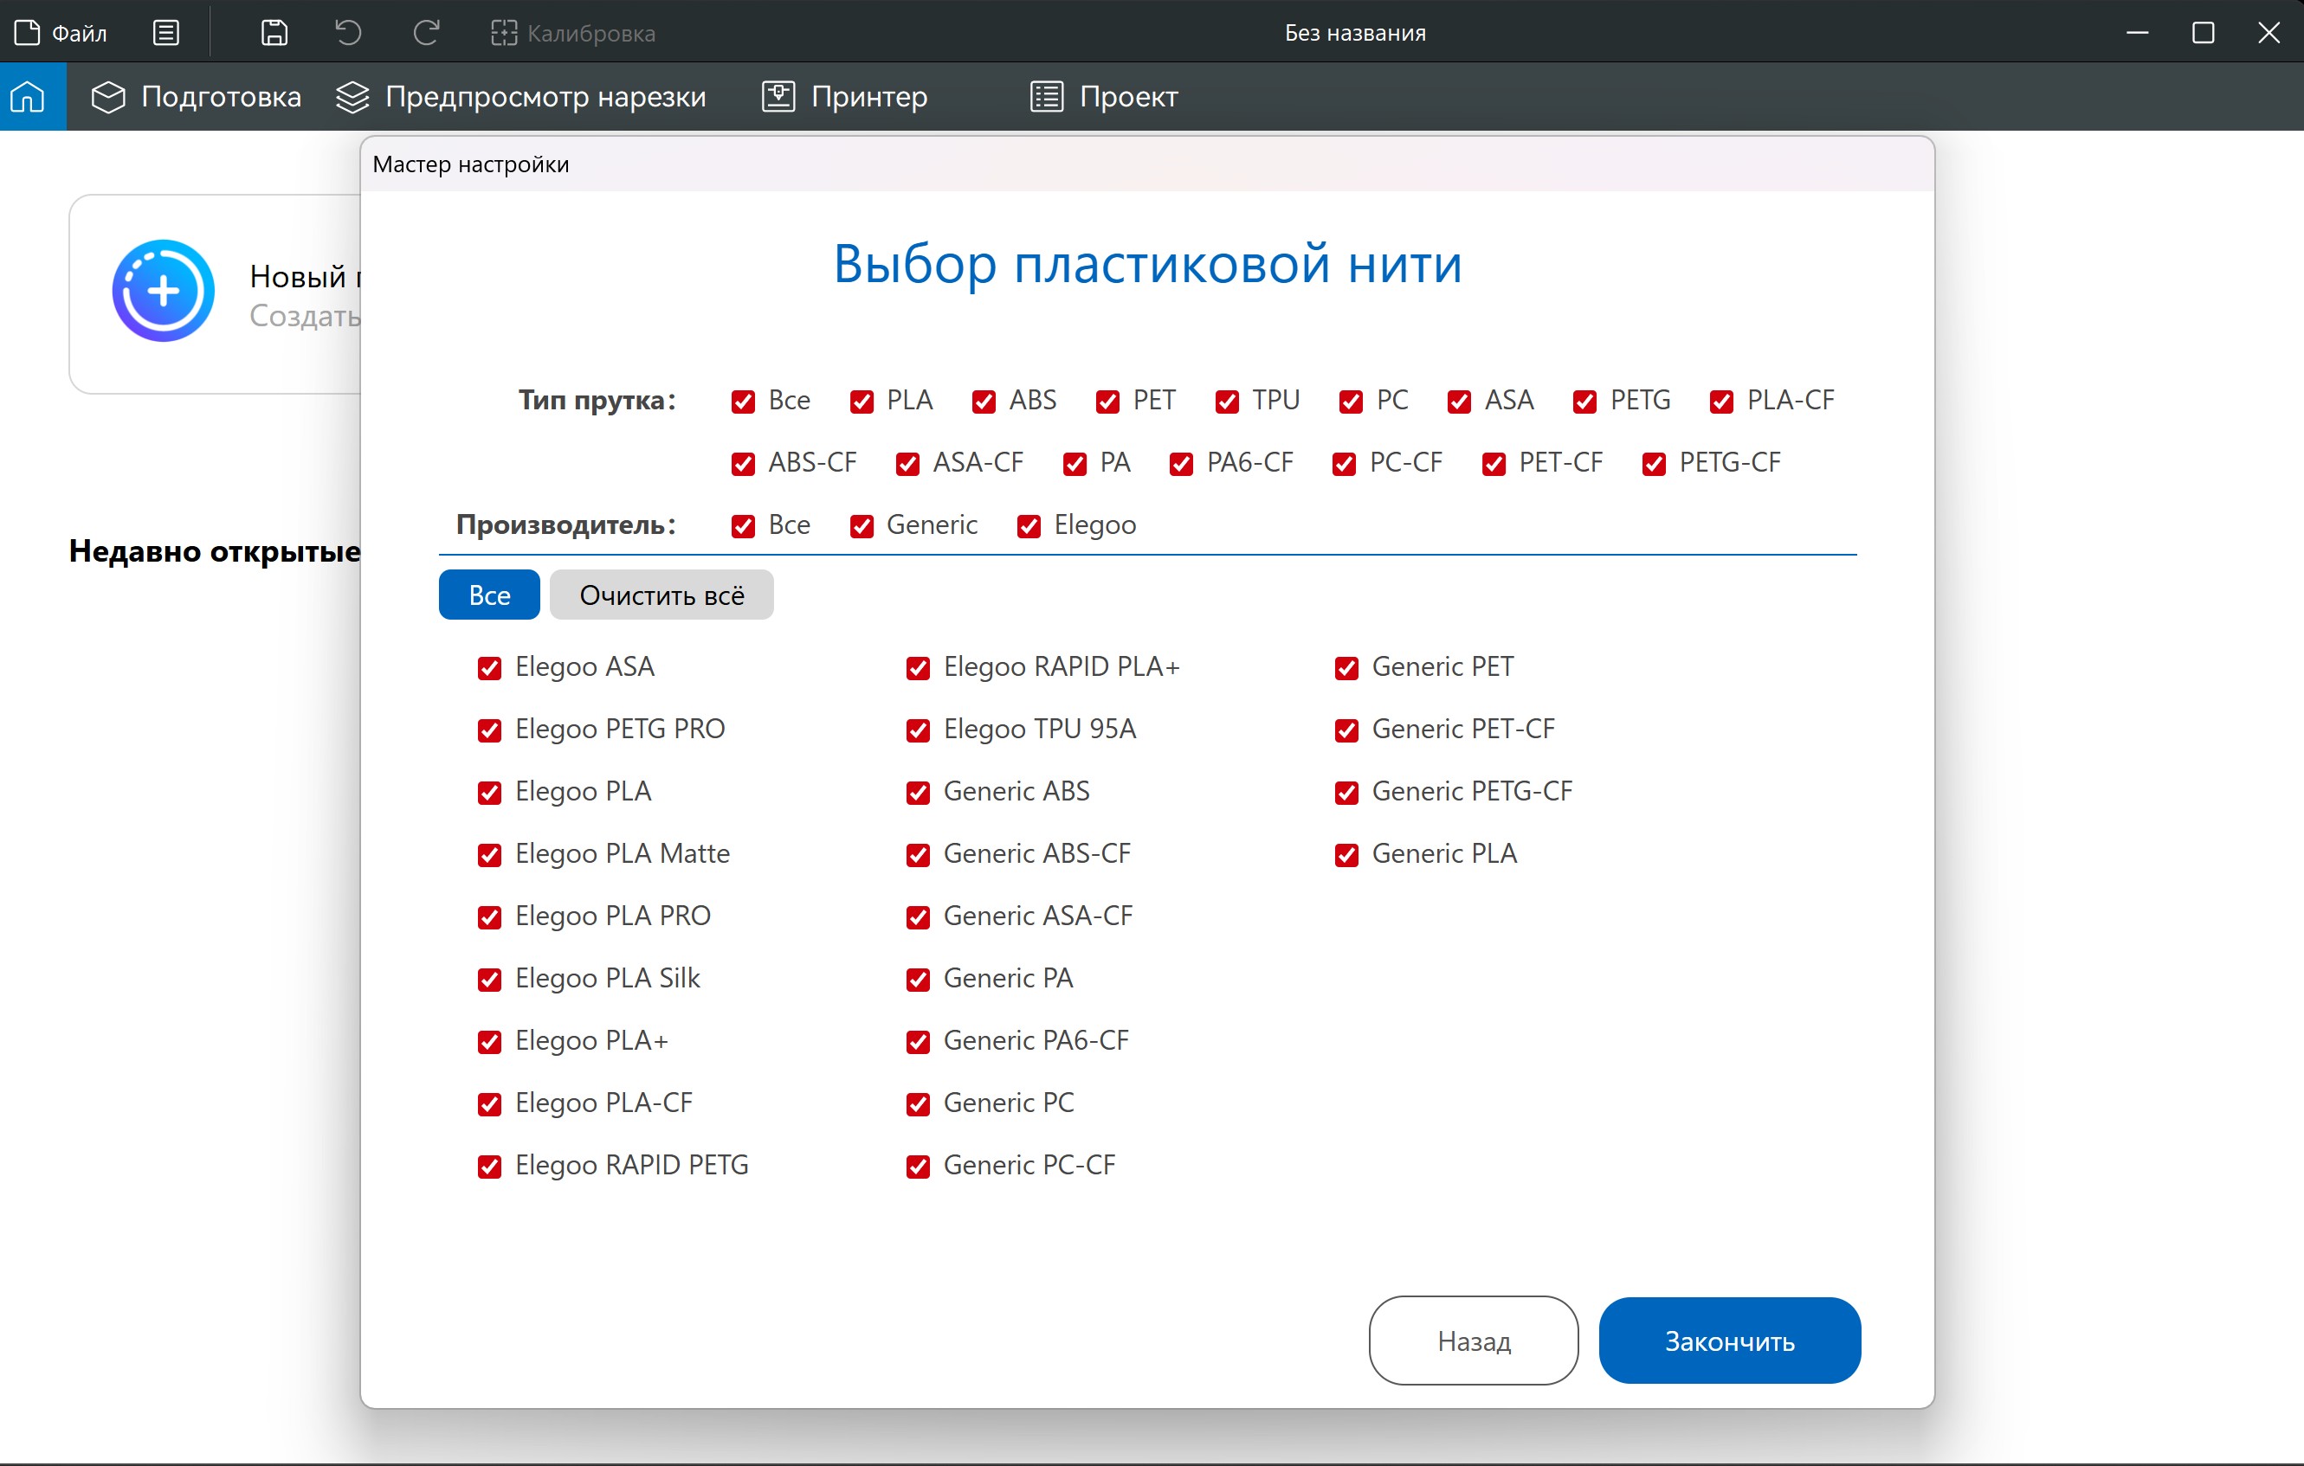Click the save disk icon
Viewport: 2304px width, 1466px height.
click(274, 33)
